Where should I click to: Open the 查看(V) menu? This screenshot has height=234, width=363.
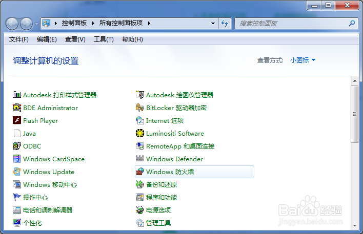click(75, 39)
